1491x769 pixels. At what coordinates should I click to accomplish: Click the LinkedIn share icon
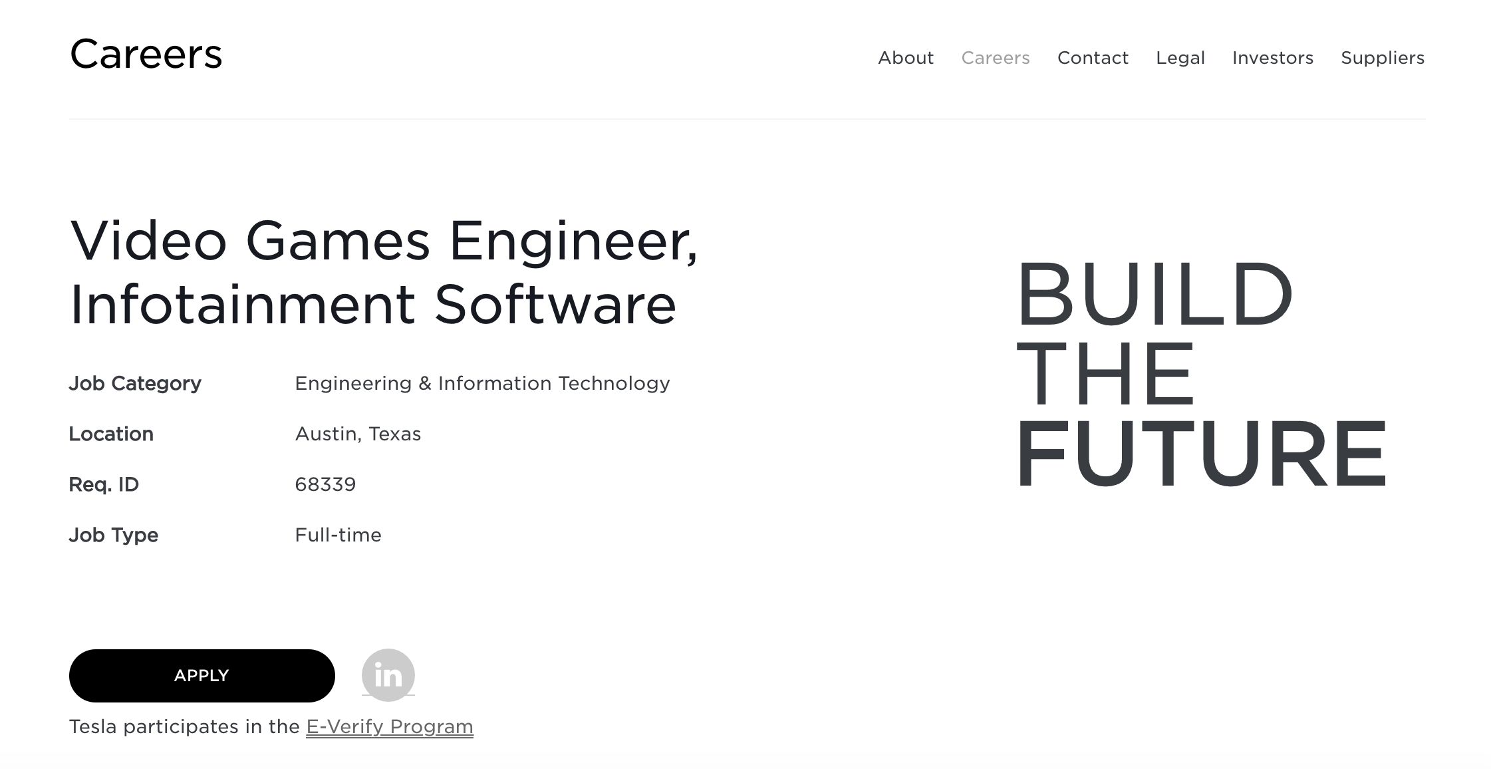(388, 675)
